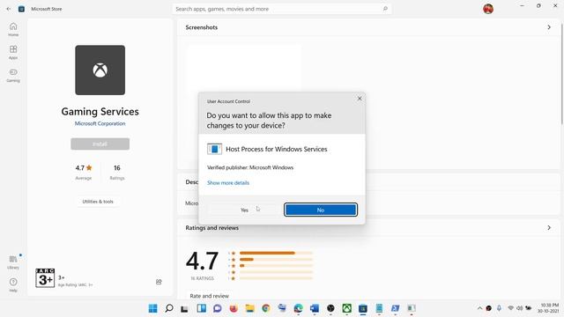
Task: Click the 4-star rating bar
Action: (276, 259)
